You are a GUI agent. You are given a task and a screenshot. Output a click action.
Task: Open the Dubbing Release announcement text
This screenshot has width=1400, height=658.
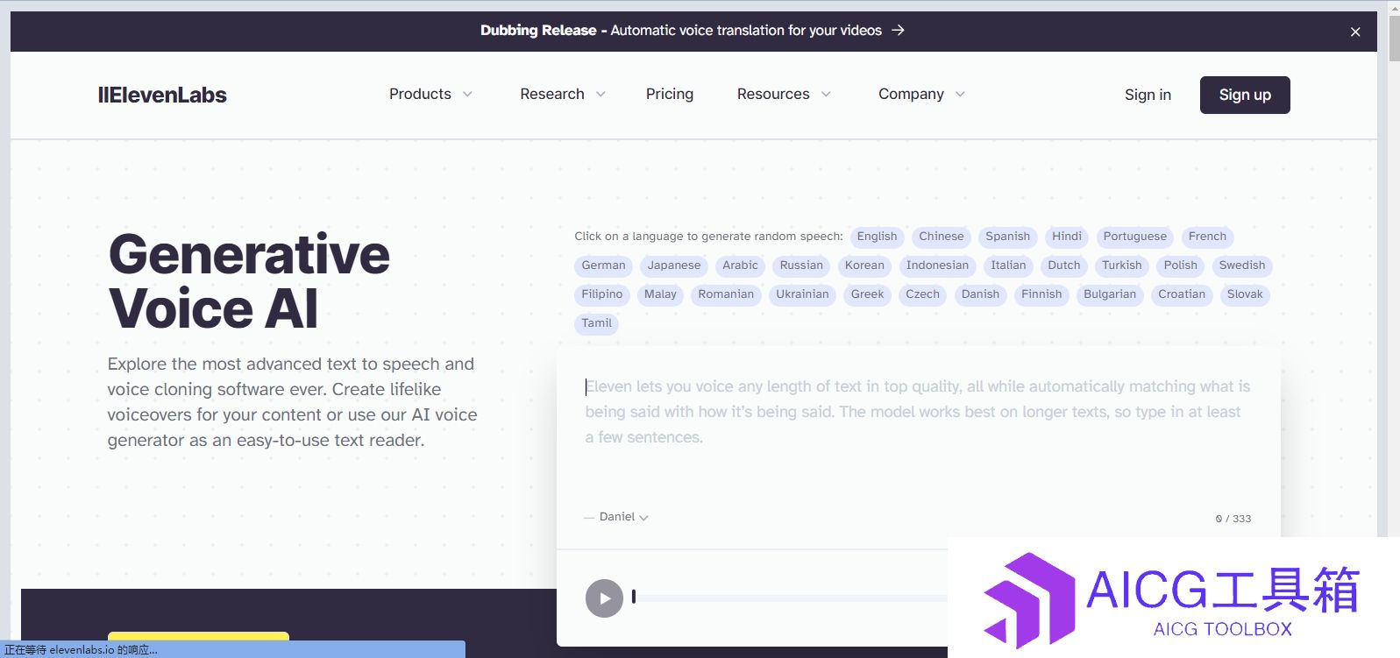tap(681, 30)
